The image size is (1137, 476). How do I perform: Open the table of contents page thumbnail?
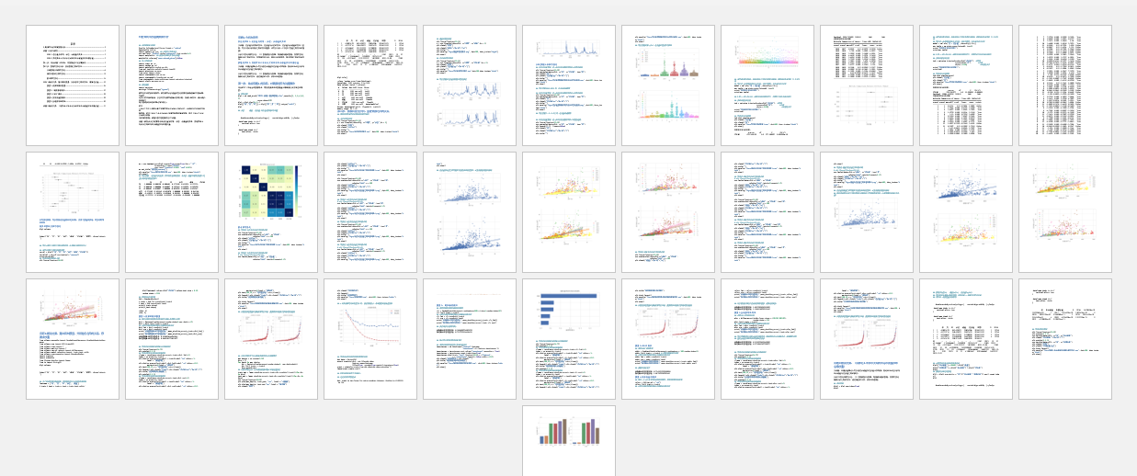pos(72,85)
